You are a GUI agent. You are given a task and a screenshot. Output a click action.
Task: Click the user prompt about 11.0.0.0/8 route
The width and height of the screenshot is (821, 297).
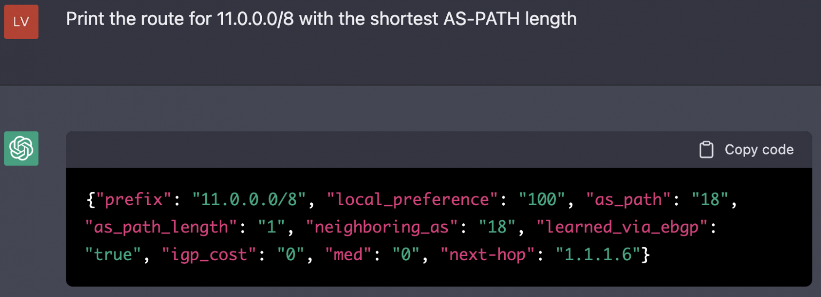click(x=321, y=19)
